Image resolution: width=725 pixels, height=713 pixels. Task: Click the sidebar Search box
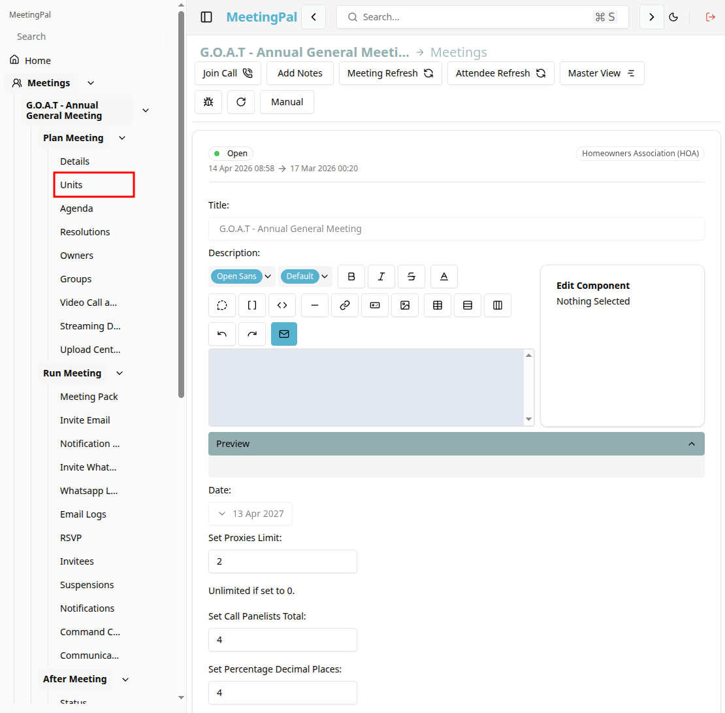87,37
